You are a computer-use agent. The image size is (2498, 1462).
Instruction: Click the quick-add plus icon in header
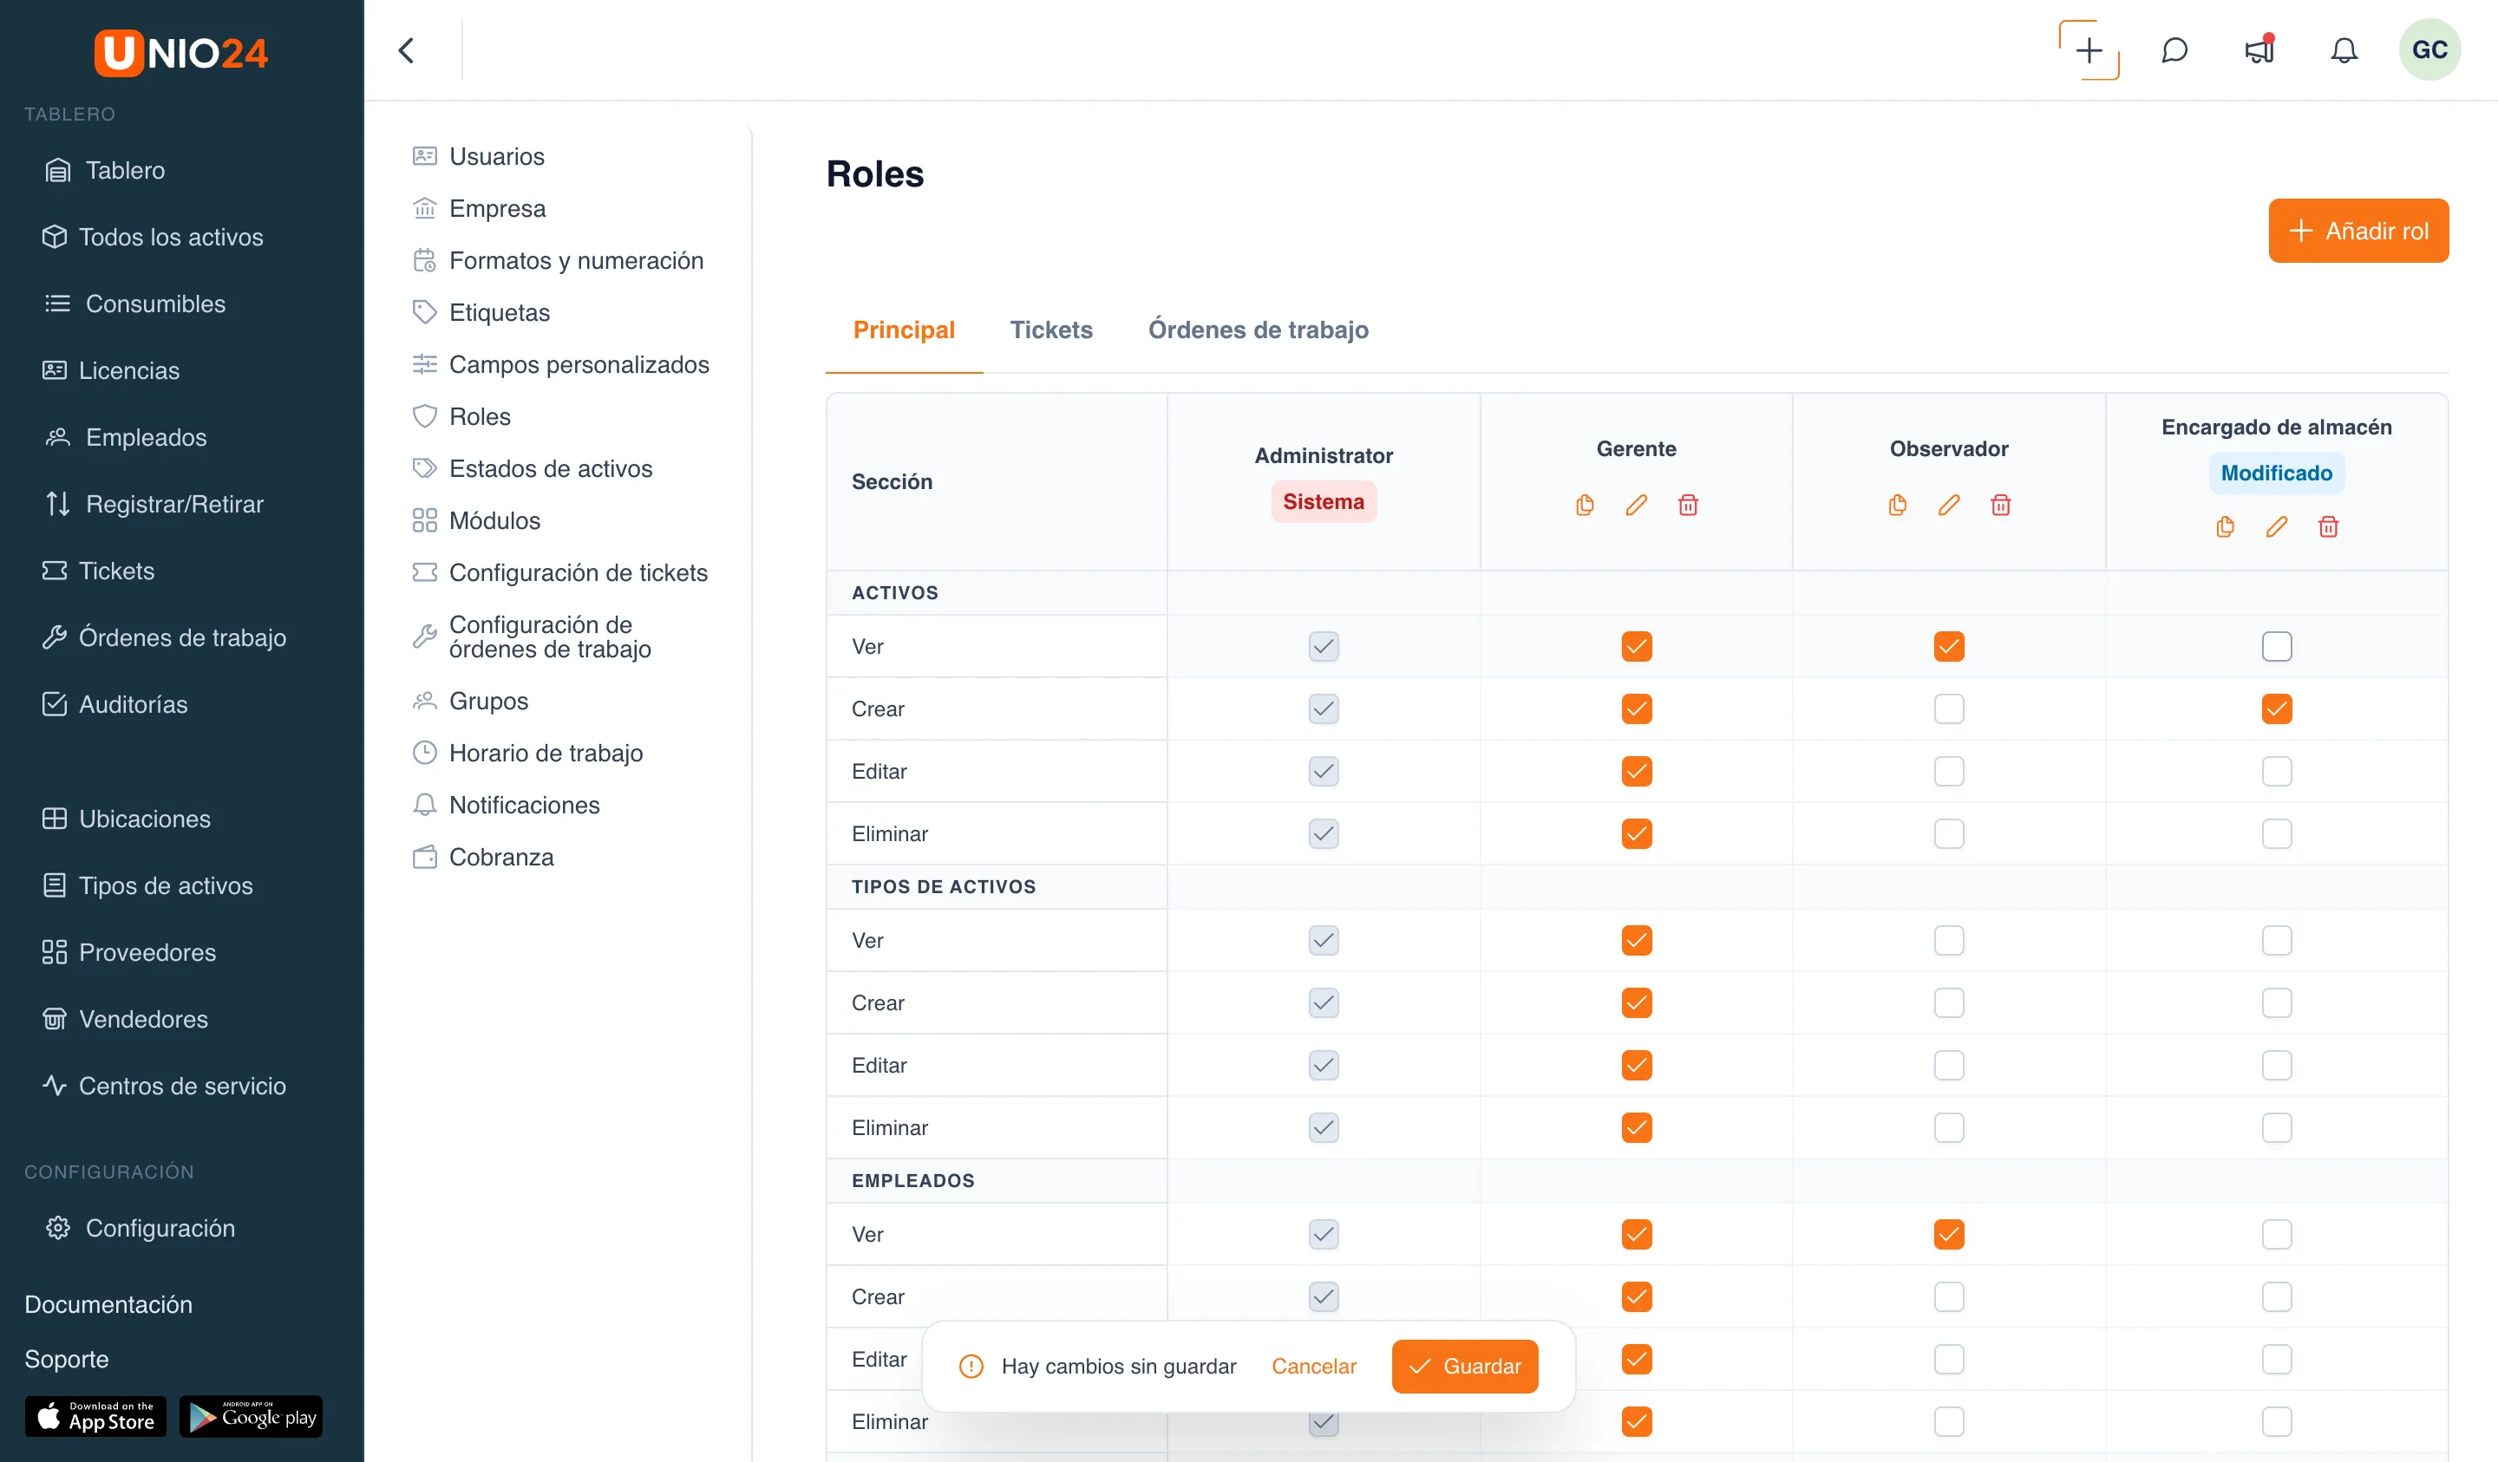point(2089,50)
